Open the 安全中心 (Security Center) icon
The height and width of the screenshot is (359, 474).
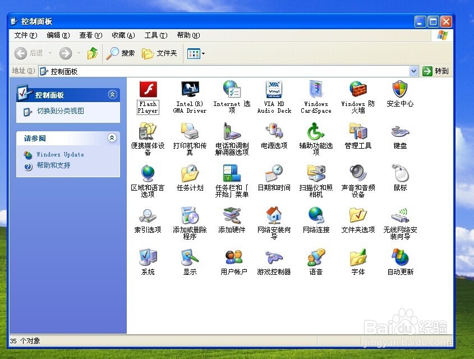(400, 90)
